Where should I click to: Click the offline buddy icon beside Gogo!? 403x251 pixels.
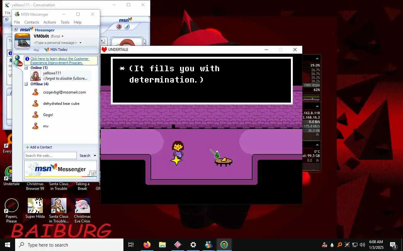pyautogui.click(x=36, y=115)
